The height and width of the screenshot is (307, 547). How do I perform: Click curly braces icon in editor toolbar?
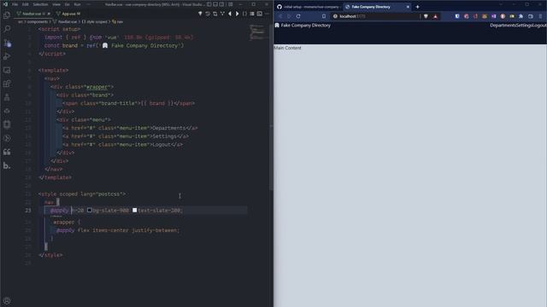[x=244, y=14]
